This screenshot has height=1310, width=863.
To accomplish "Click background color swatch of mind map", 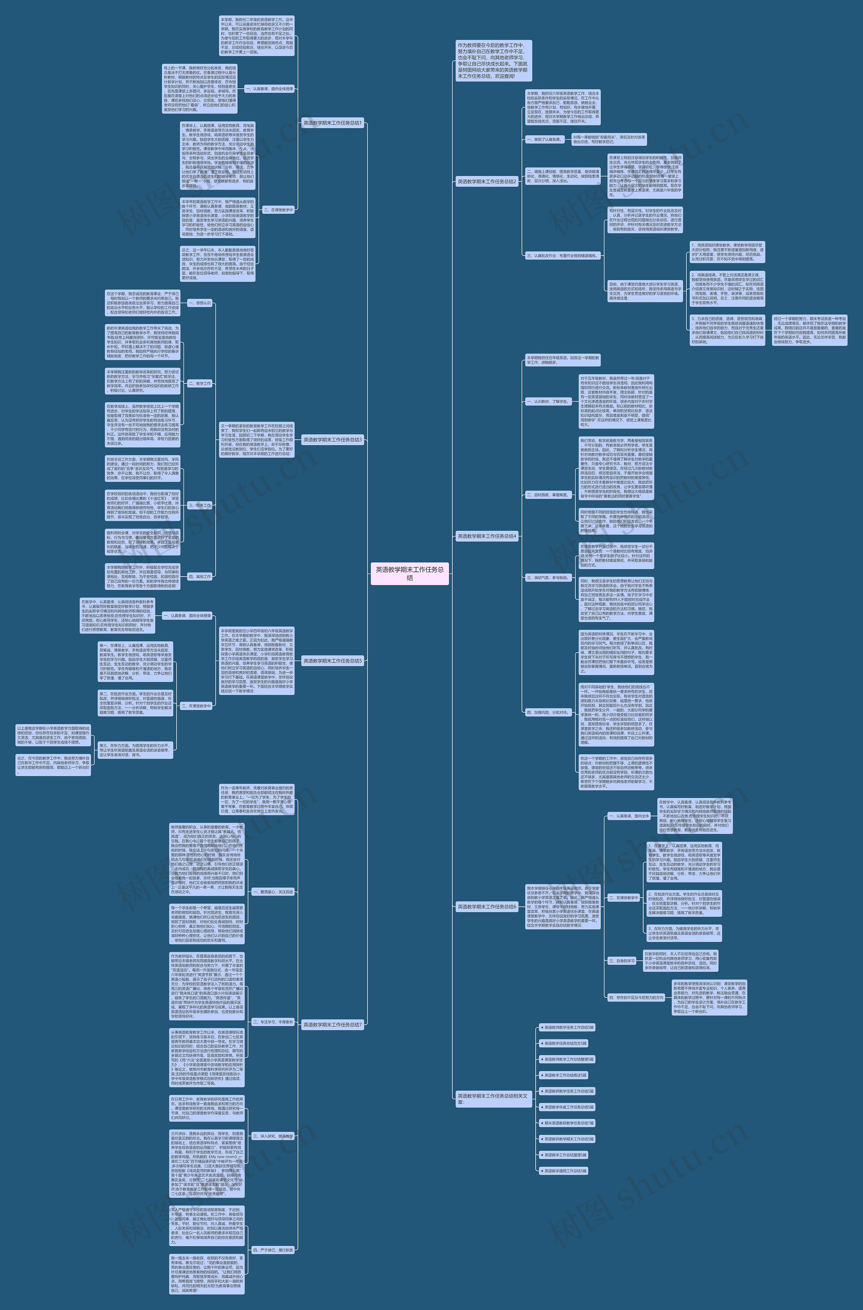I will [x=431, y=655].
